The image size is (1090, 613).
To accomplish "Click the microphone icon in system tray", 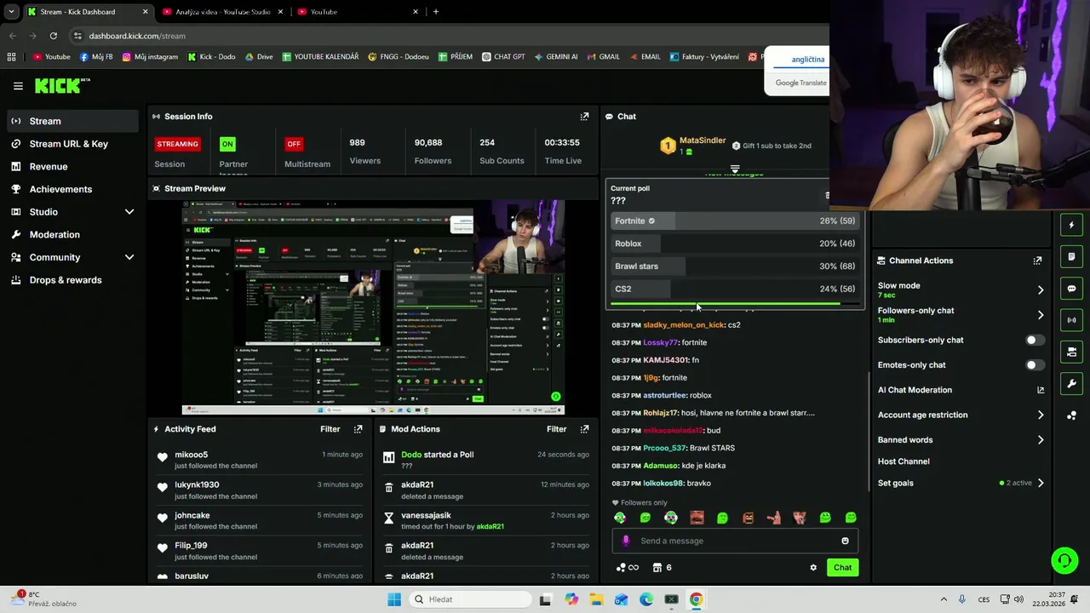I will coord(962,599).
